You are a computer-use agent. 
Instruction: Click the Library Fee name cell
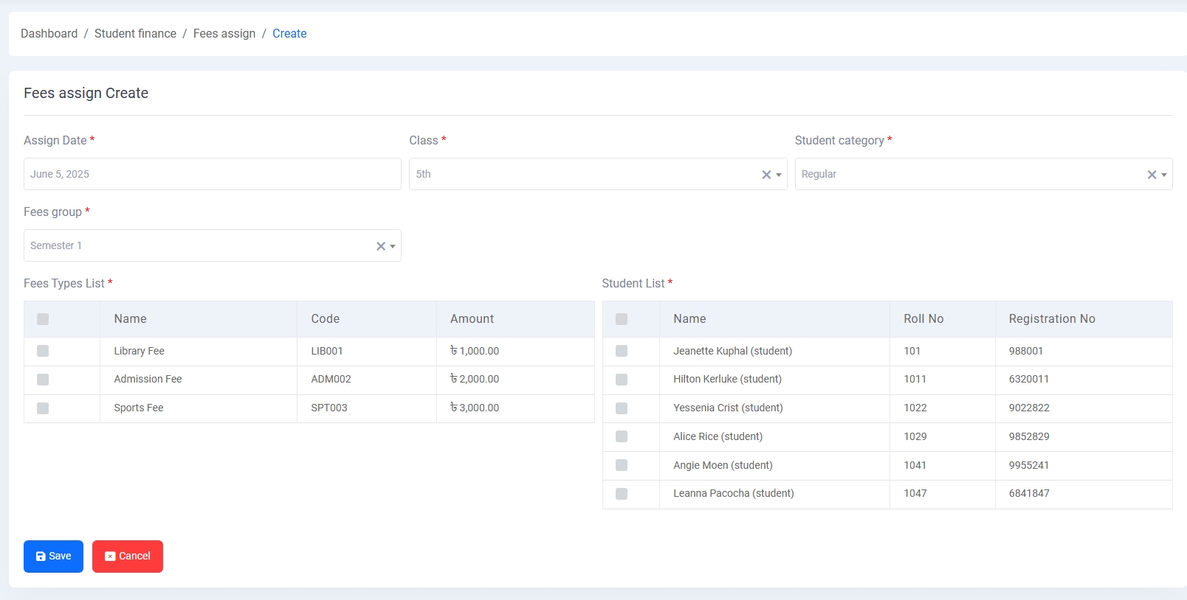coord(199,352)
